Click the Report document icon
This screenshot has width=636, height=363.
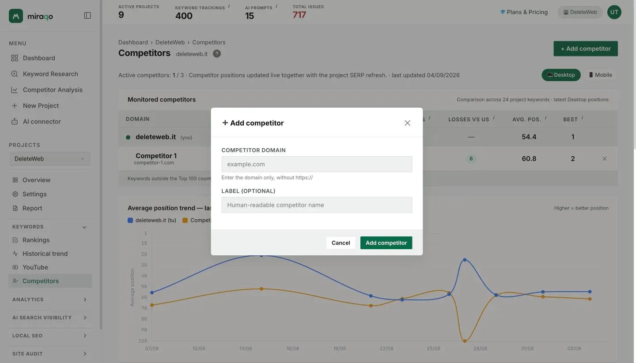tap(15, 208)
